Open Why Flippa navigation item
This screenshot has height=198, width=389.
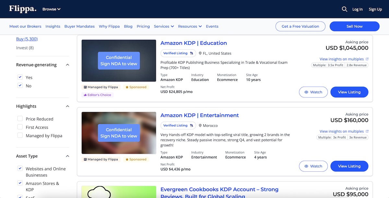[109, 26]
